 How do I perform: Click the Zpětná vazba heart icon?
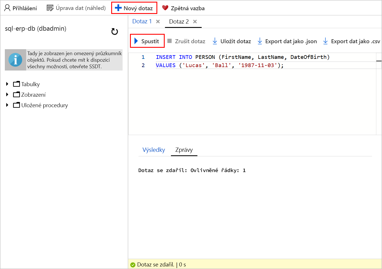point(165,8)
